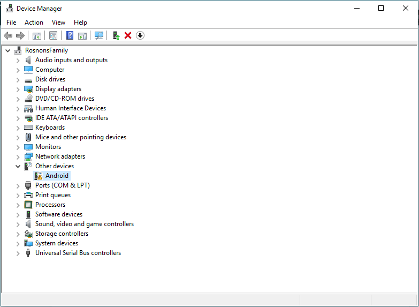Click the Network adapters icon
This screenshot has width=419, height=307.
[28, 156]
